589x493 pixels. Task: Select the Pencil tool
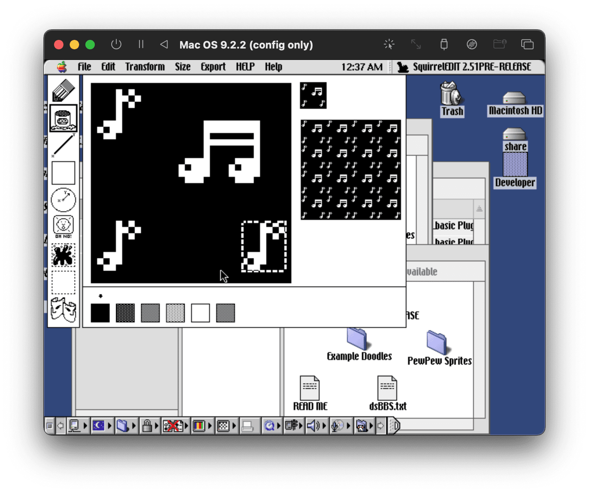click(x=63, y=90)
